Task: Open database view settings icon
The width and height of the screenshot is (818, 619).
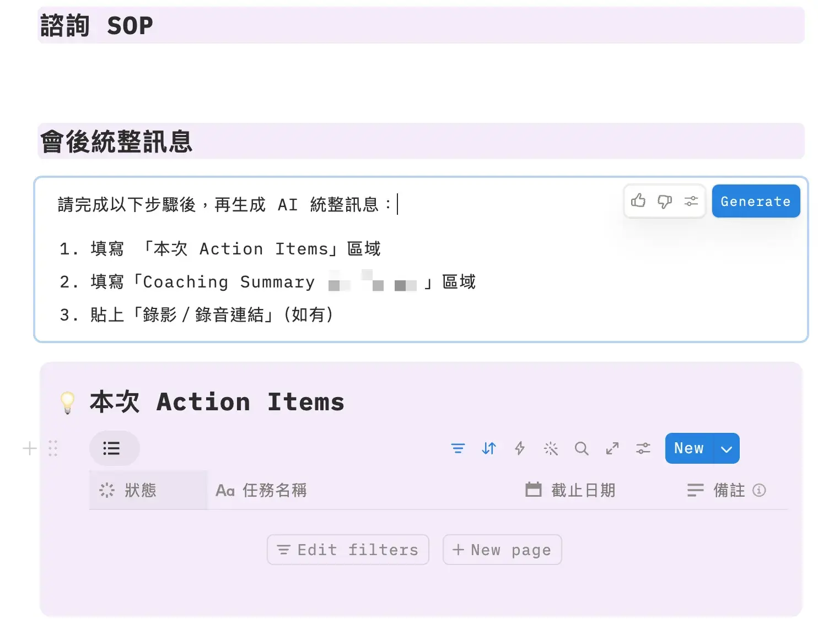Action: point(643,448)
